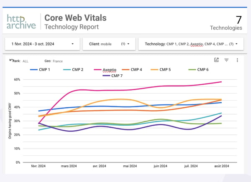Open the chart filter icon
The width and height of the screenshot is (251, 182).
pyautogui.click(x=226, y=60)
